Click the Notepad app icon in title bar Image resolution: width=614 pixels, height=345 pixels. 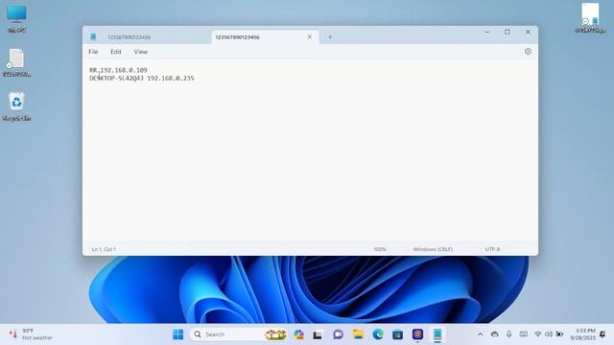[x=93, y=36]
